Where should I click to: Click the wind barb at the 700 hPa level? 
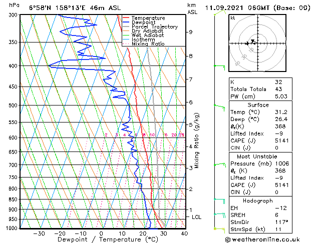220,165
